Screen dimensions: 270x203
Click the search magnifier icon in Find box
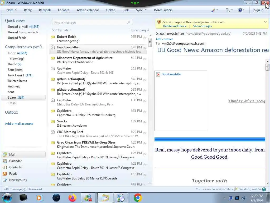point(128,22)
